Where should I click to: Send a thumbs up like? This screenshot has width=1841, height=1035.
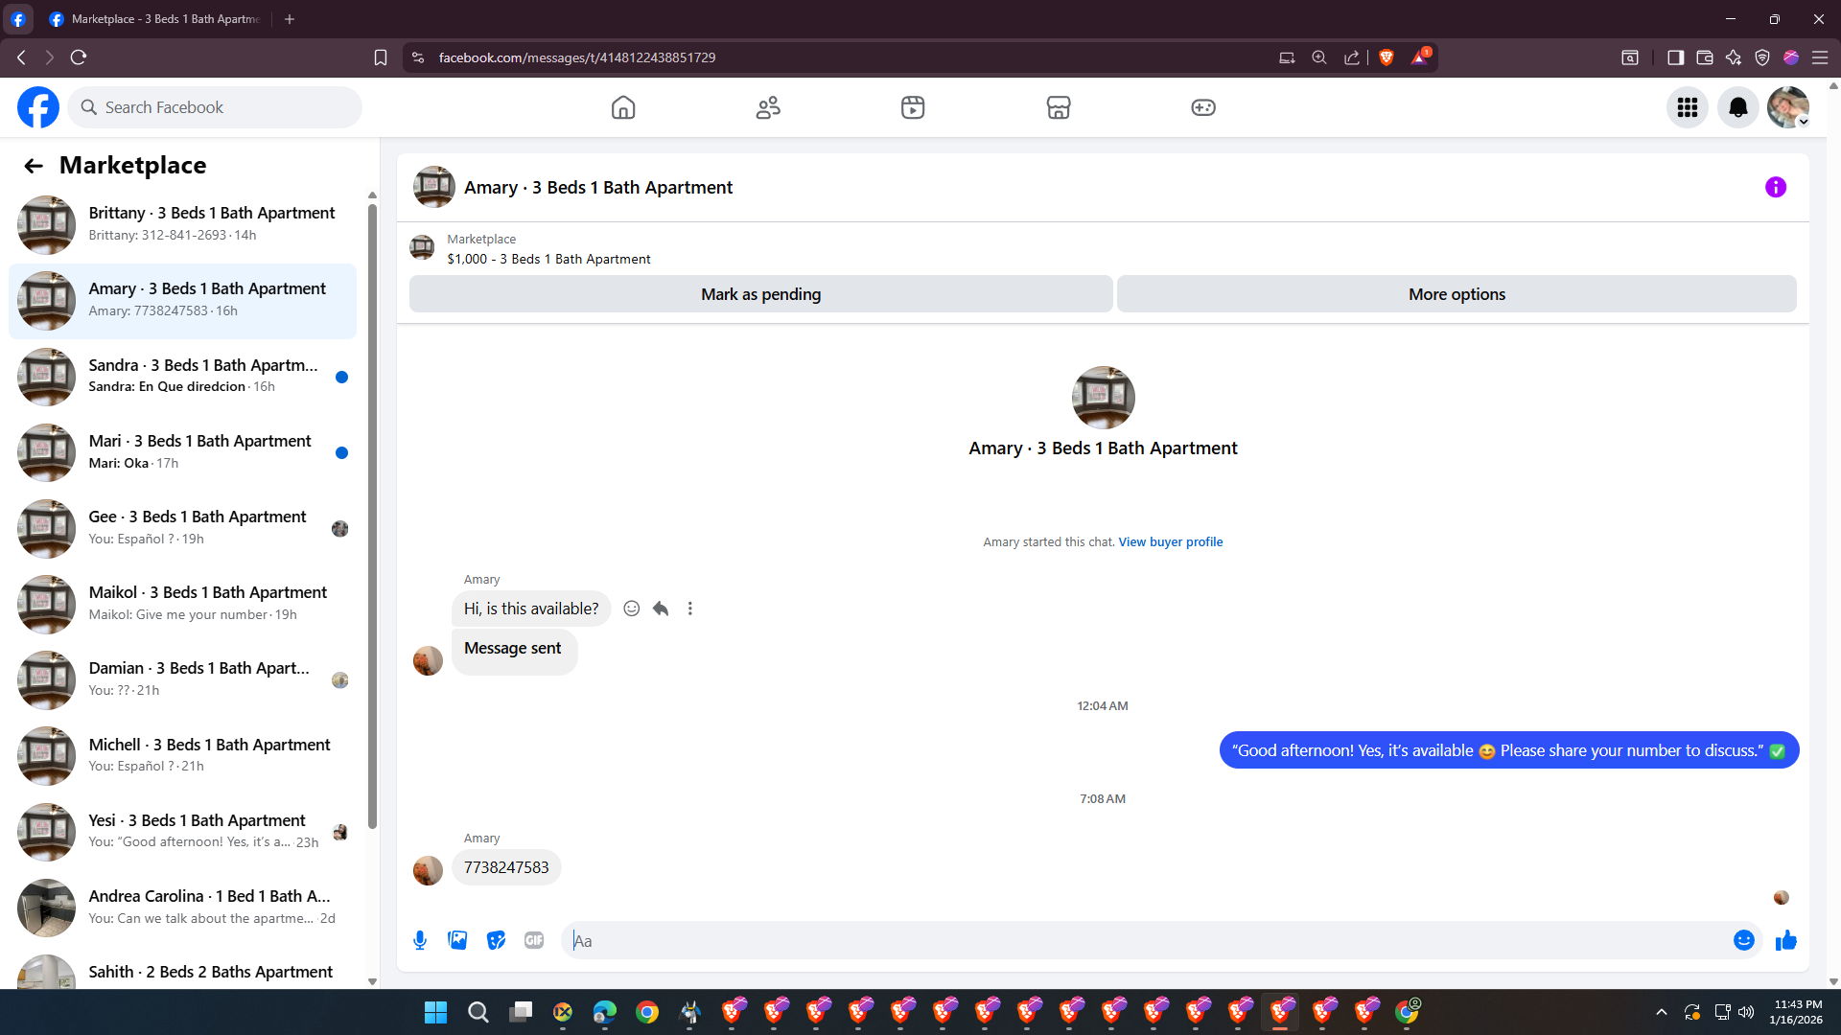click(x=1785, y=940)
